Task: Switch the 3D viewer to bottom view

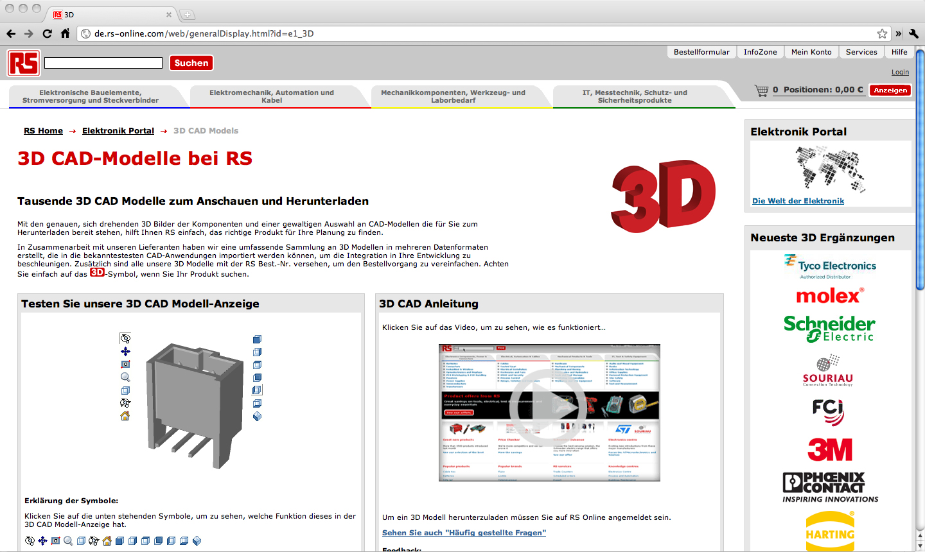Action: (257, 403)
